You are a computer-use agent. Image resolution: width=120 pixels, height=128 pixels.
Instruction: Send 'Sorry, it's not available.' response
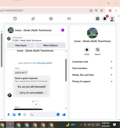[x=32, y=93]
